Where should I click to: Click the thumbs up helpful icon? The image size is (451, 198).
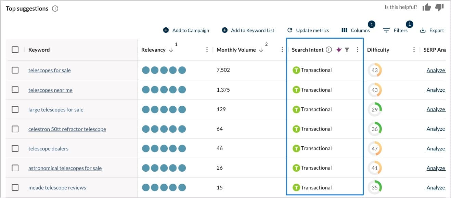(x=426, y=7)
